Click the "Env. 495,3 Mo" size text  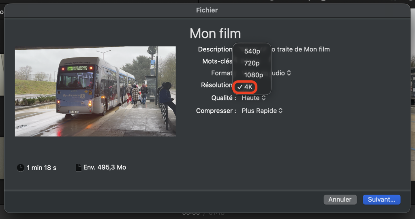(x=105, y=167)
